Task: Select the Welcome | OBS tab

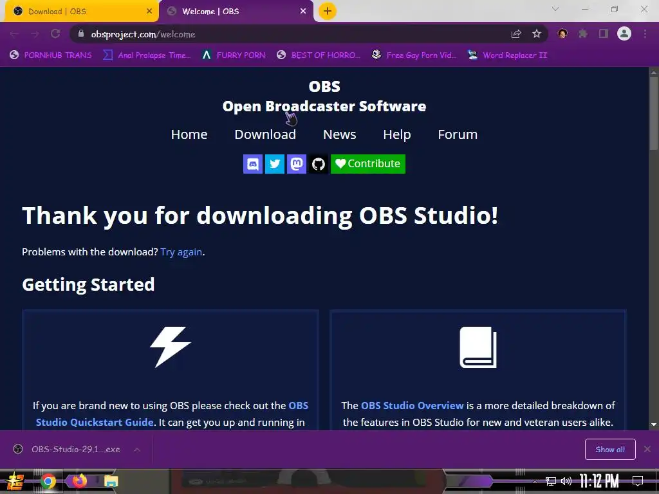Action: coord(236,12)
